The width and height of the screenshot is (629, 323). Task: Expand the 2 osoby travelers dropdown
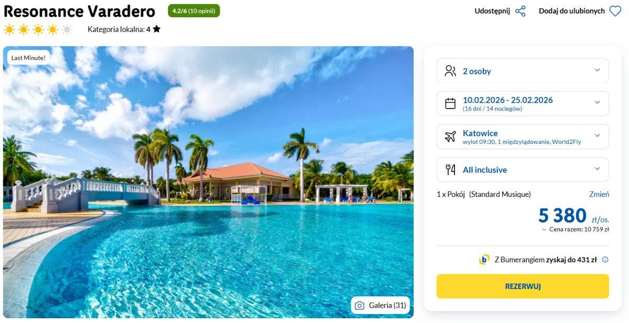[x=597, y=71]
